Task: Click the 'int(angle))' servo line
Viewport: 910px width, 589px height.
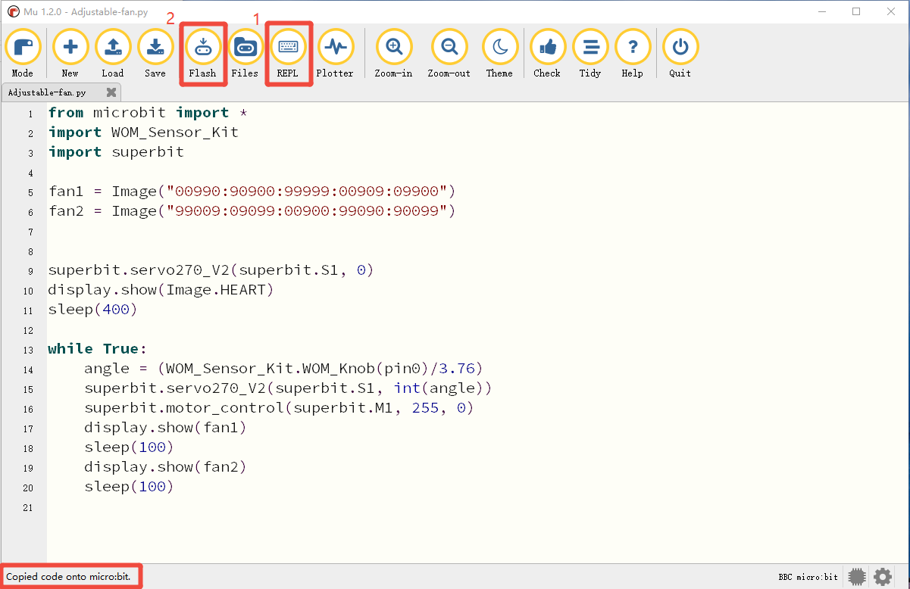Action: tap(288, 388)
